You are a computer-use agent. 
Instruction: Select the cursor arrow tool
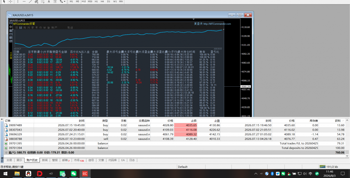4,1
